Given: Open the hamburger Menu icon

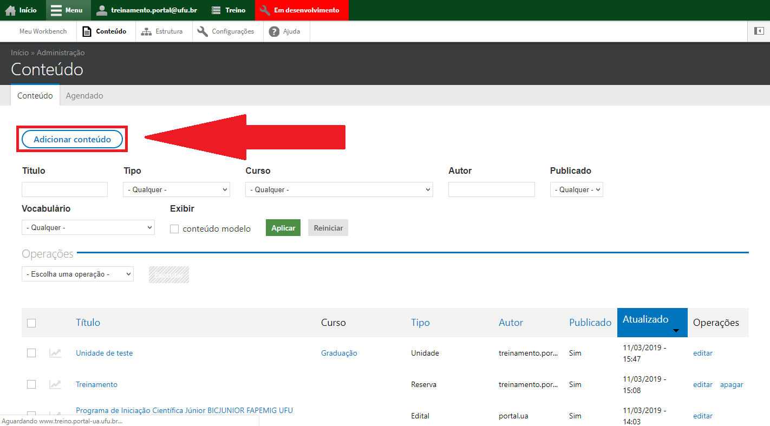Looking at the screenshot, I should coord(56,10).
